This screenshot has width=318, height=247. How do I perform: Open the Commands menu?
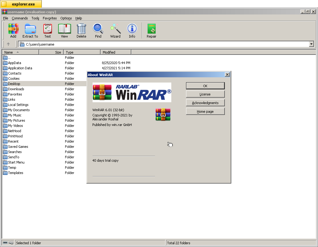pos(20,18)
